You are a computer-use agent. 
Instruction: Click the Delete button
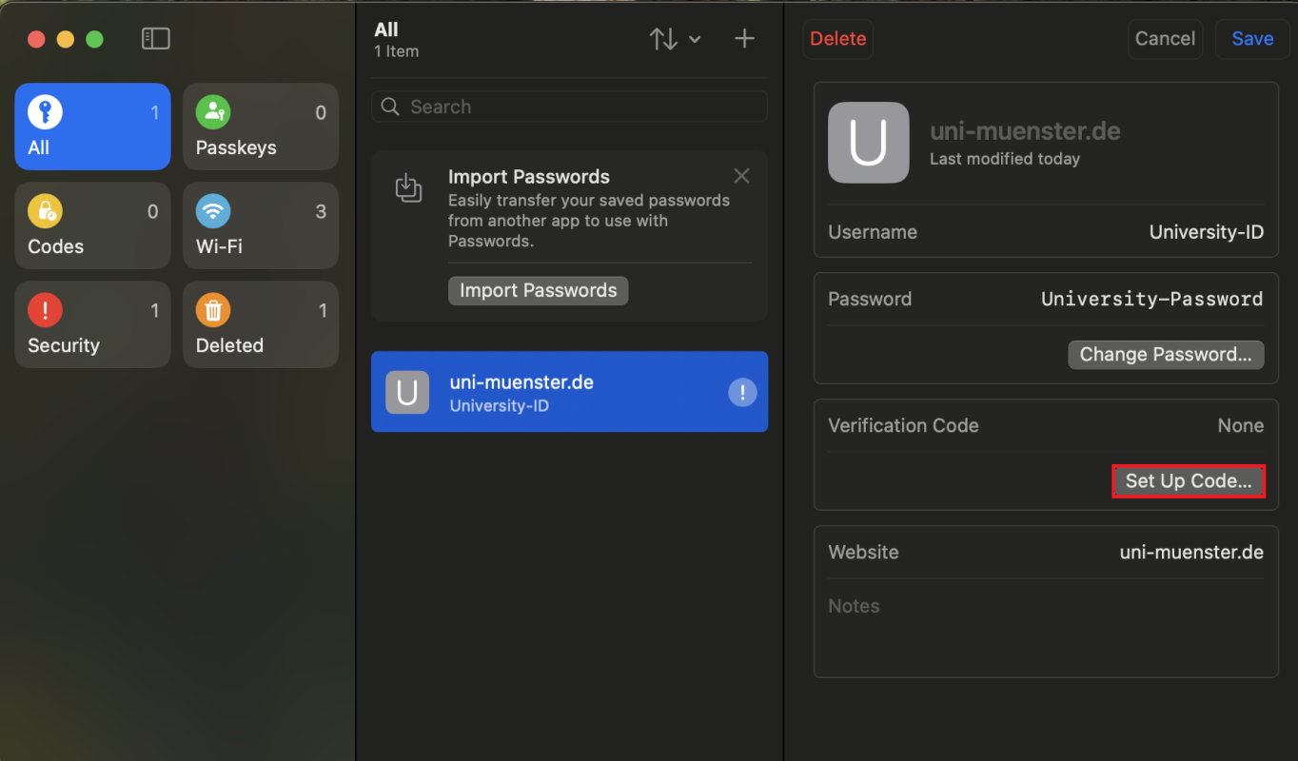837,39
